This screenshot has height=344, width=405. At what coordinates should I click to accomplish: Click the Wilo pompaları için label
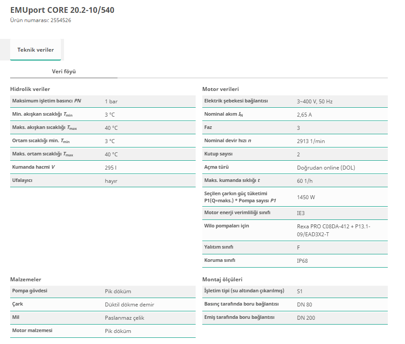(x=227, y=226)
